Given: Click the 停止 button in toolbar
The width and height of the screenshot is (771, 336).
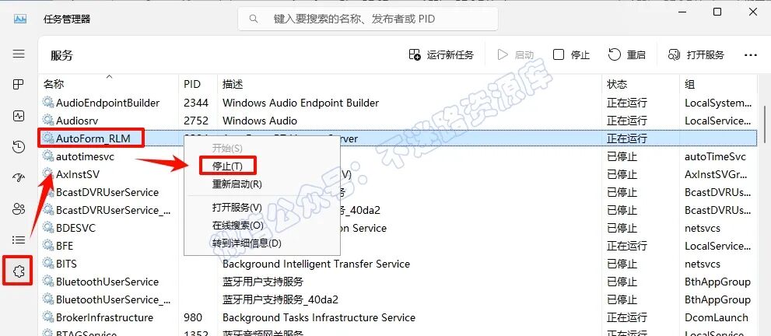Looking at the screenshot, I should coord(571,55).
